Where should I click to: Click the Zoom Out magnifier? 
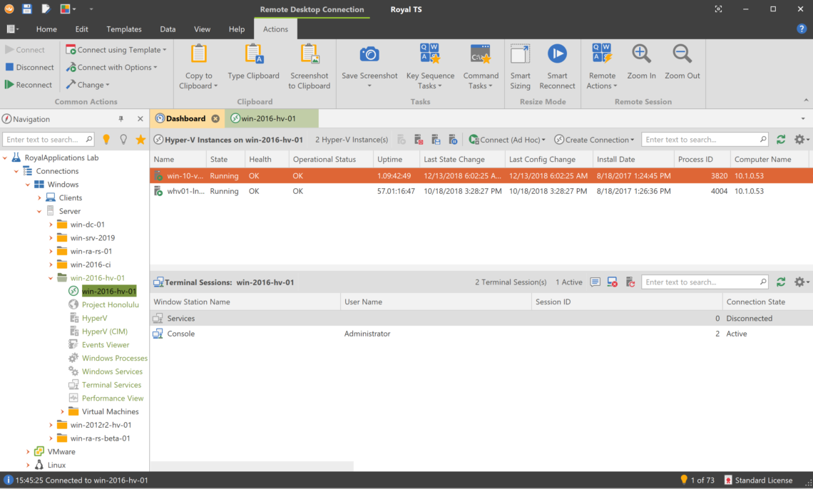682,55
